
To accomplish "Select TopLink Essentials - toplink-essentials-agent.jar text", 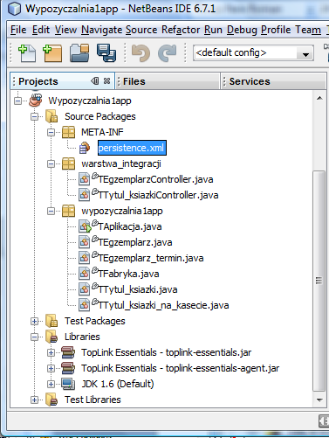I will pyautogui.click(x=180, y=368).
